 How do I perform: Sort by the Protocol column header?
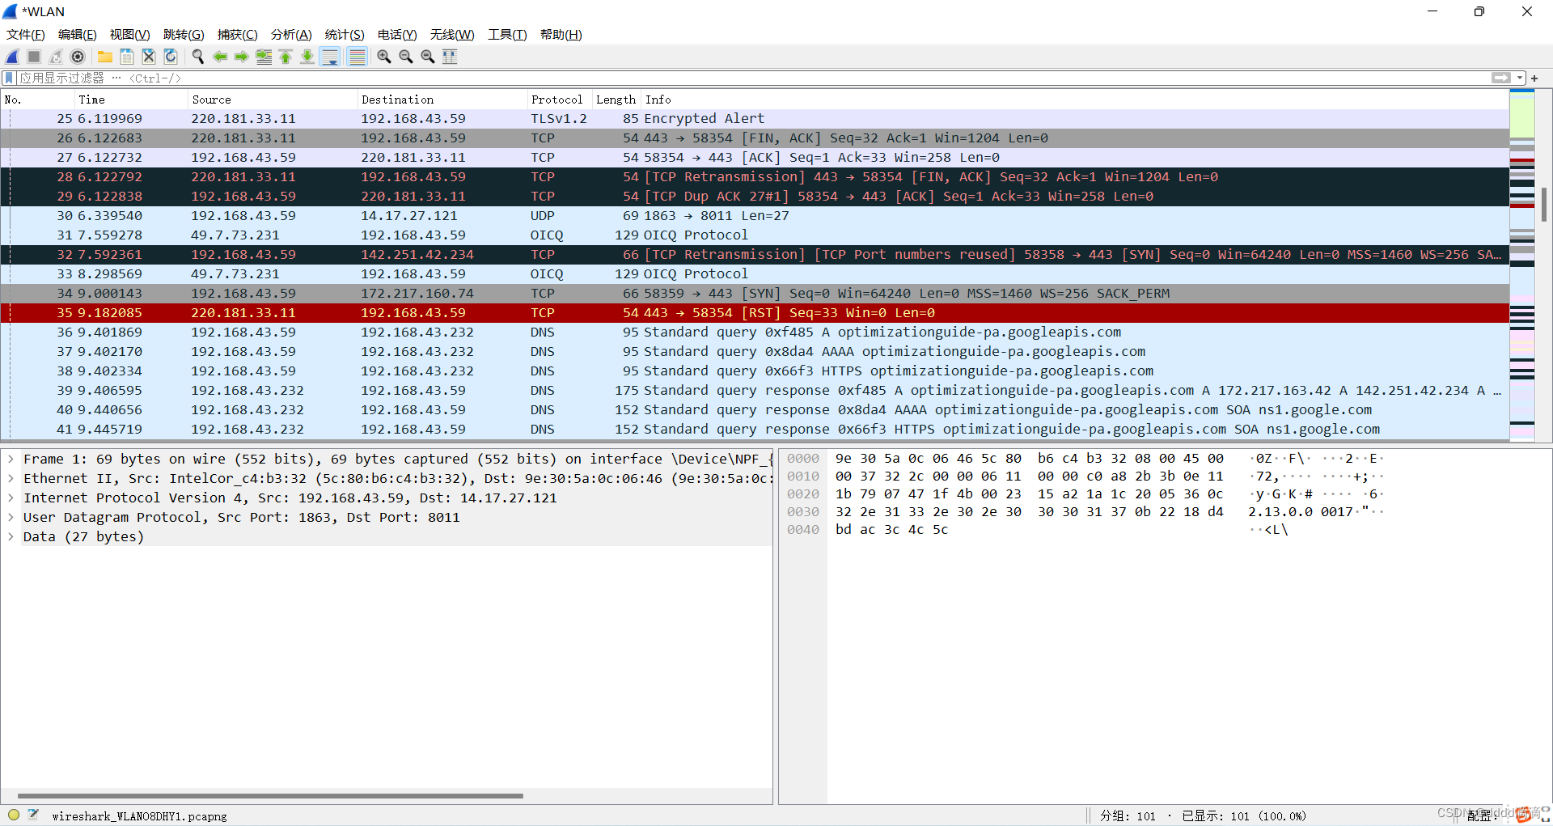(x=559, y=100)
